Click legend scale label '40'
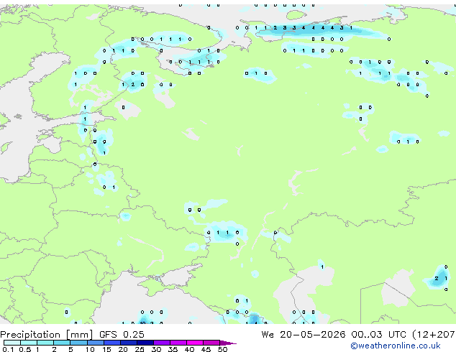Viewport: 456px width, 352px height. [189, 349]
